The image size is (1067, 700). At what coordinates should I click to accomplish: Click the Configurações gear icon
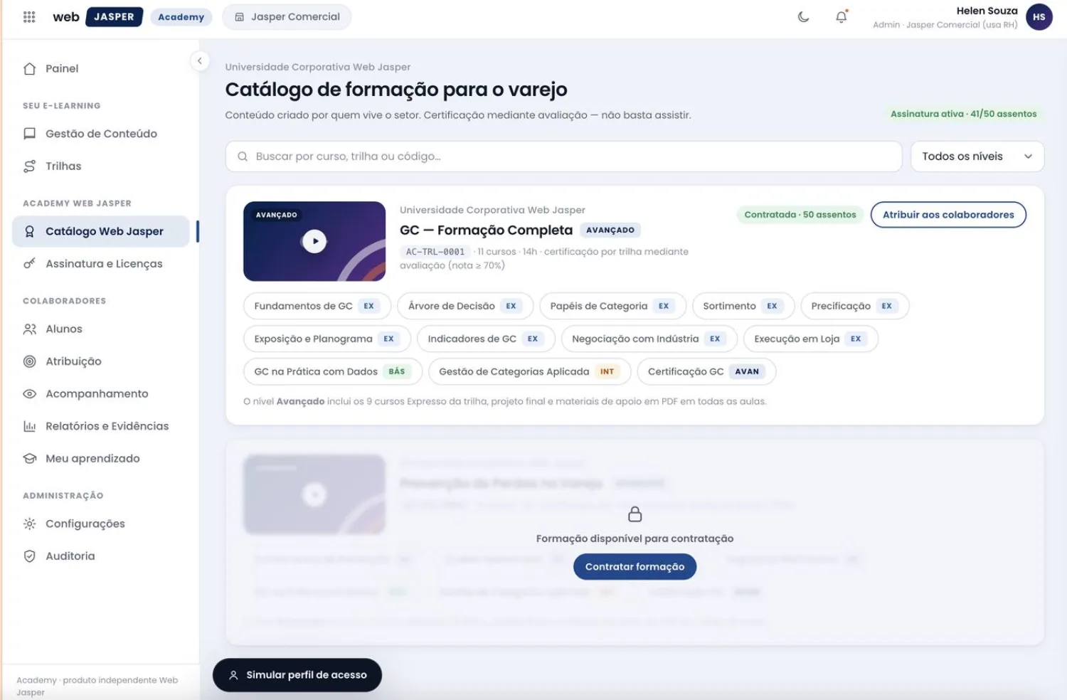(29, 524)
